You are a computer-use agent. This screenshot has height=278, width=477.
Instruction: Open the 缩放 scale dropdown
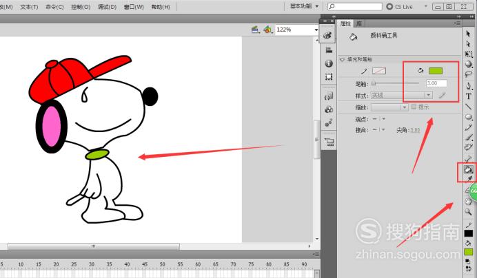tap(389, 107)
